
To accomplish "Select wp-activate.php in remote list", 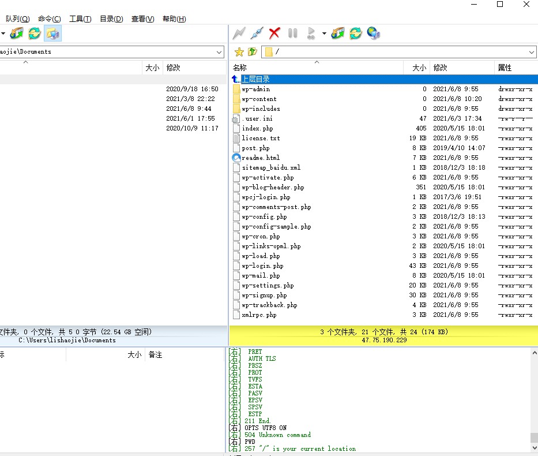I will (x=268, y=178).
